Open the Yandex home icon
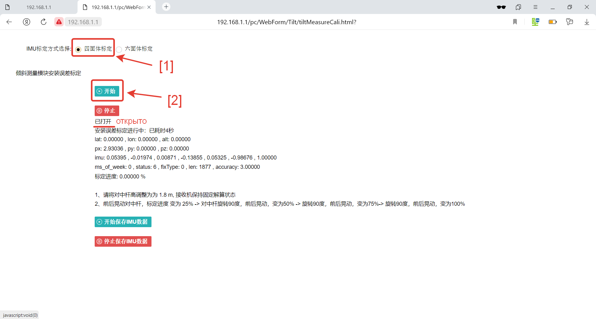This screenshot has width=596, height=319. point(27,22)
